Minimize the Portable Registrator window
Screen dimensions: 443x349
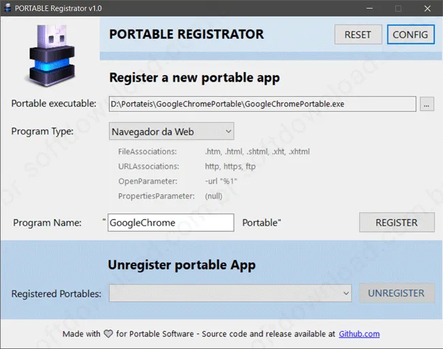pos(369,8)
